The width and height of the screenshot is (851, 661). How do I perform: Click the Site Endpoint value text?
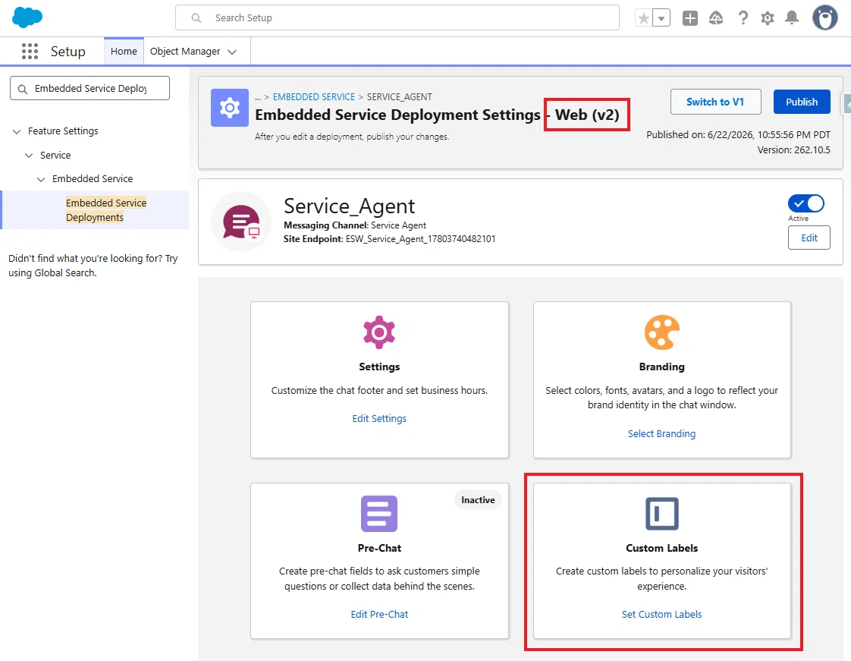[x=421, y=239]
